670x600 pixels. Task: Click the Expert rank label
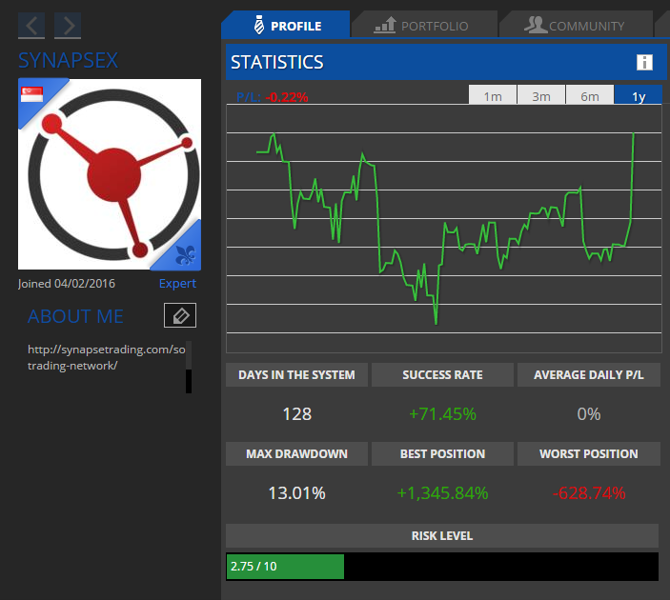point(177,284)
